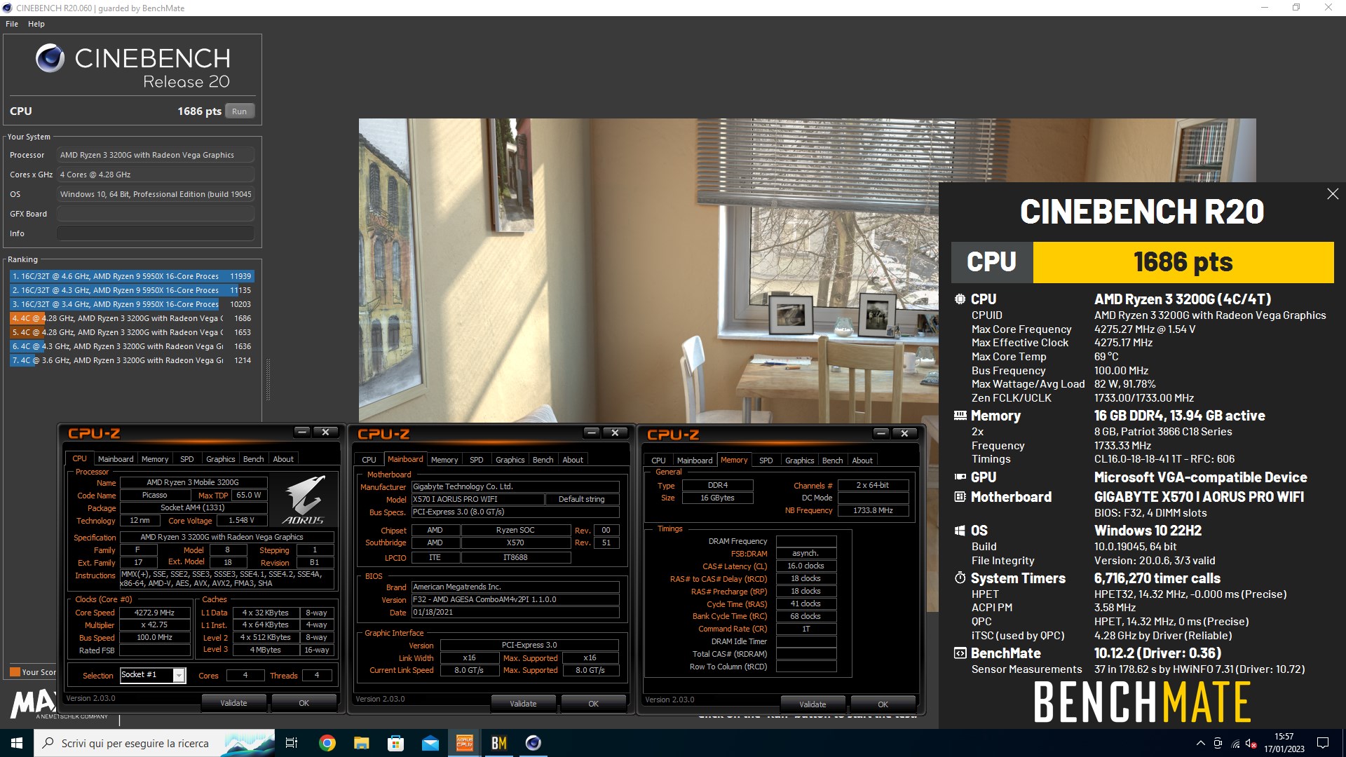Image resolution: width=1346 pixels, height=757 pixels.
Task: Switch to BenchMate taskbar icon
Action: (x=498, y=743)
